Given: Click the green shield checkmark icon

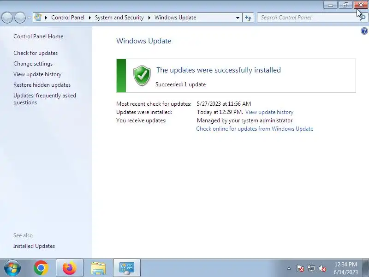Looking at the screenshot, I should 142,76.
